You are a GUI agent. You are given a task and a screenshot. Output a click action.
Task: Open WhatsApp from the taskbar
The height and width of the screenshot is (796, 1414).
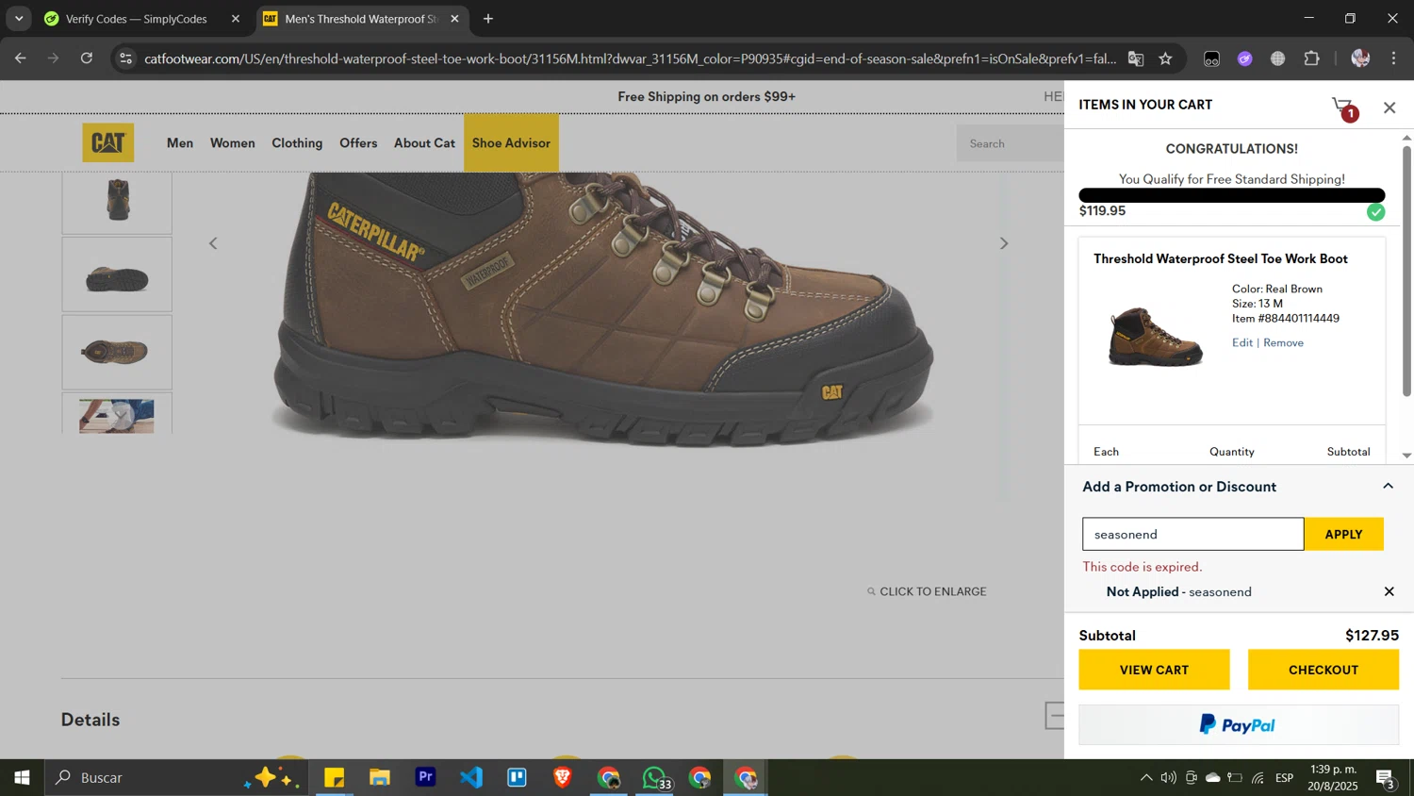(655, 778)
